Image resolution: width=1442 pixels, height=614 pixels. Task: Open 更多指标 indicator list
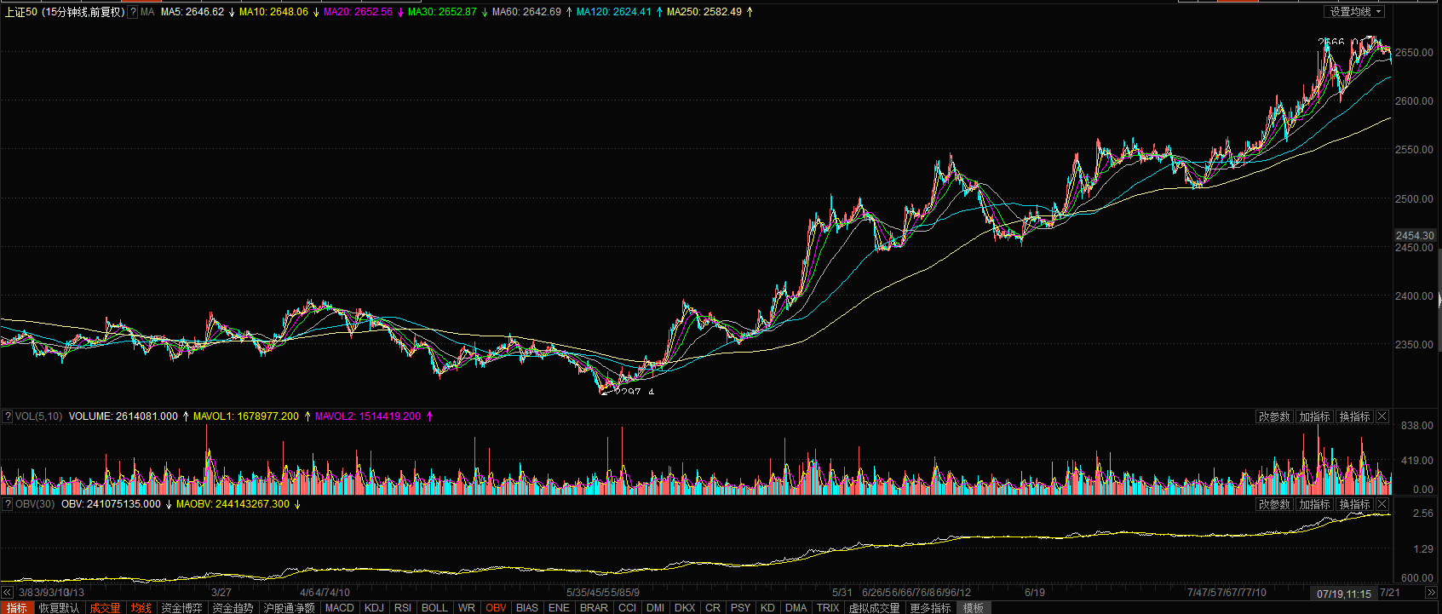(930, 608)
